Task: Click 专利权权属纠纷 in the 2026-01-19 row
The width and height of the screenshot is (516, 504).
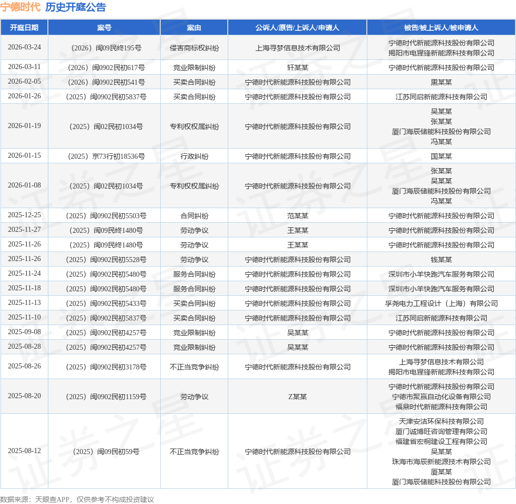Action: pos(194,127)
